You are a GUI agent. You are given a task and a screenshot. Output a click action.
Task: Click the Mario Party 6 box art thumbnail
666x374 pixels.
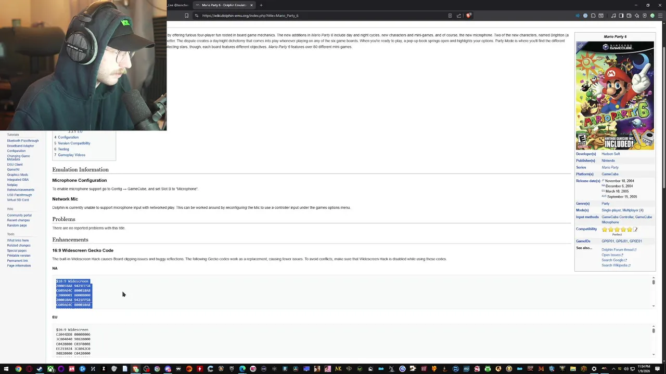click(x=614, y=96)
